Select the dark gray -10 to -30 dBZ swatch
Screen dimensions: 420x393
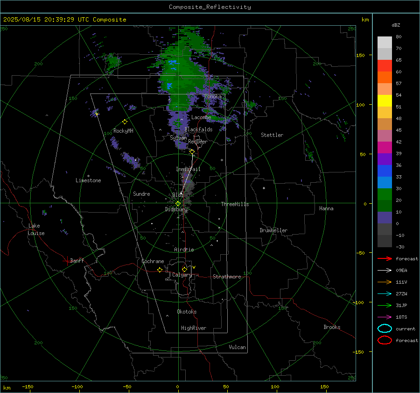[385, 241]
